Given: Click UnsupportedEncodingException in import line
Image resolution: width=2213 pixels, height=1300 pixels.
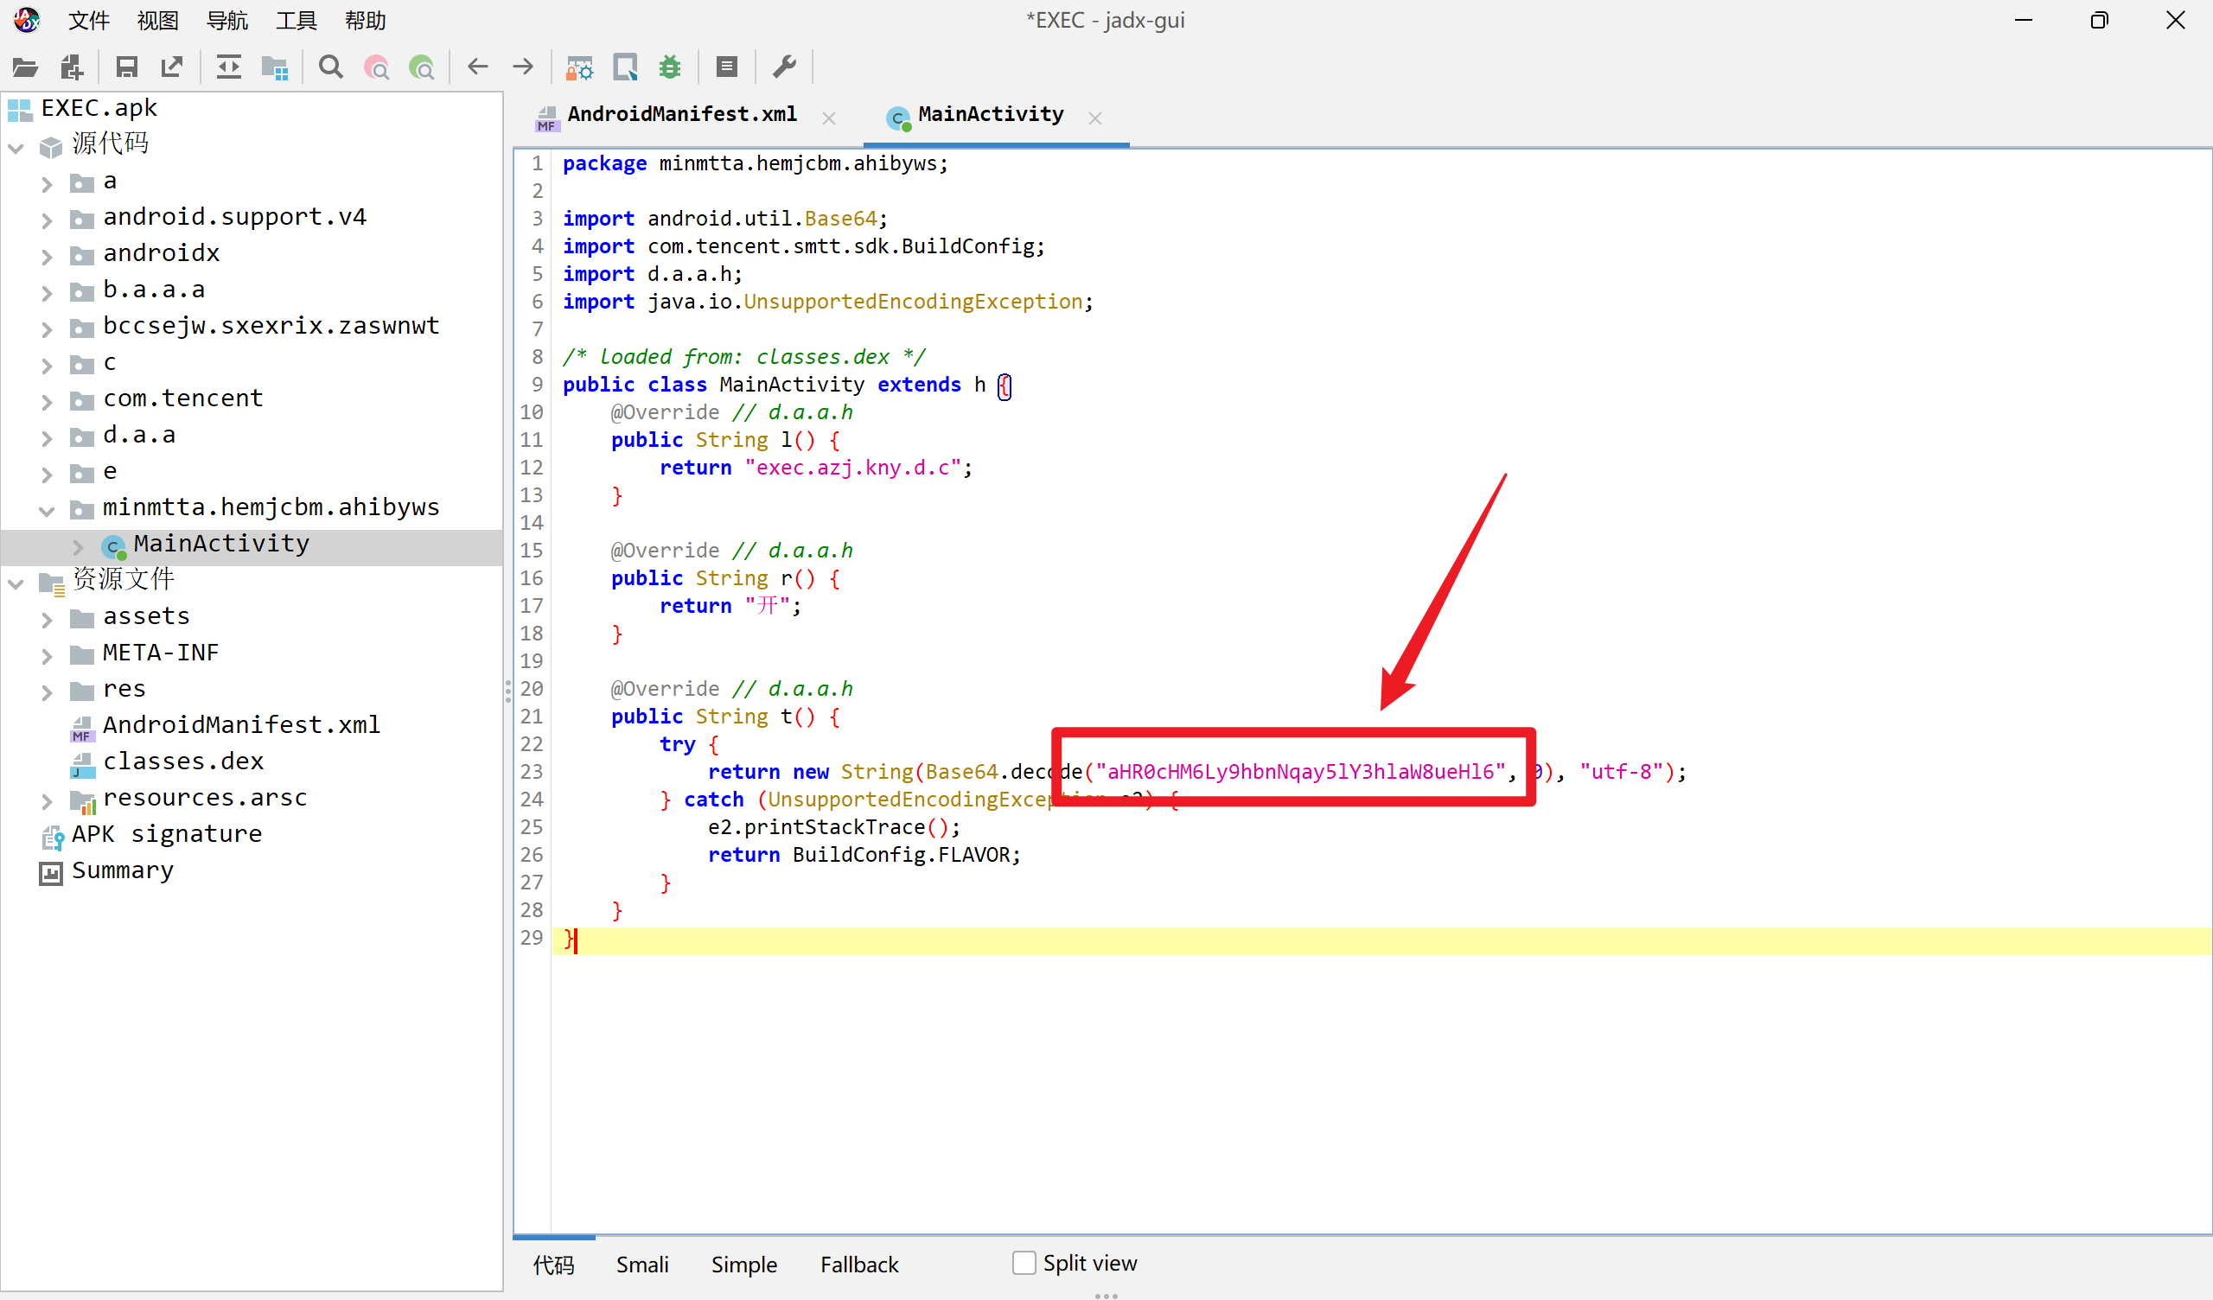Looking at the screenshot, I should pos(914,303).
